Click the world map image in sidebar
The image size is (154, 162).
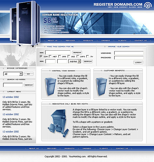pos(18,56)
